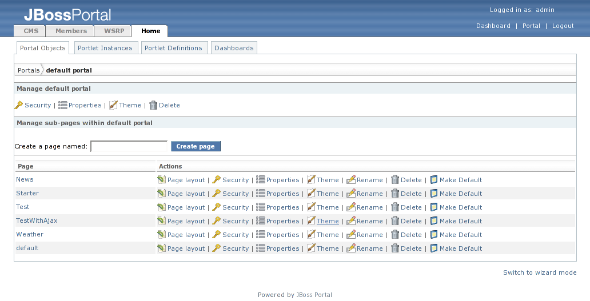Click Rename pencil icon in Weather row
The image size is (590, 301).
[351, 235]
